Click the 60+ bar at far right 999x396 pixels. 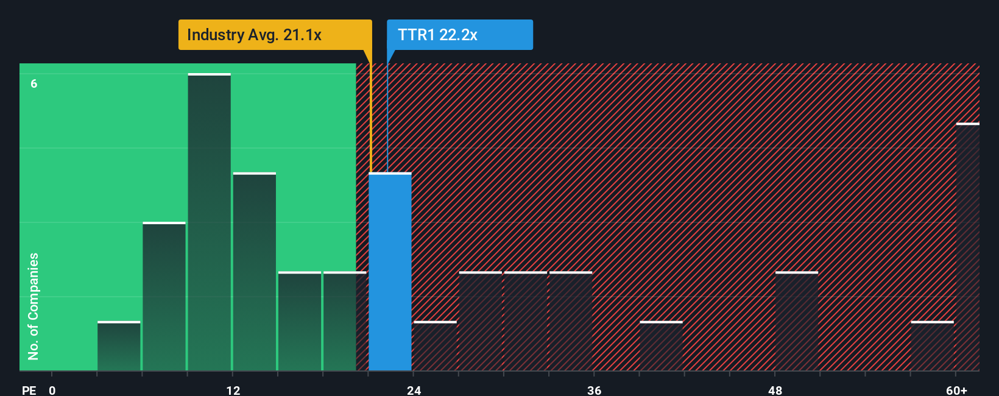(x=967, y=247)
